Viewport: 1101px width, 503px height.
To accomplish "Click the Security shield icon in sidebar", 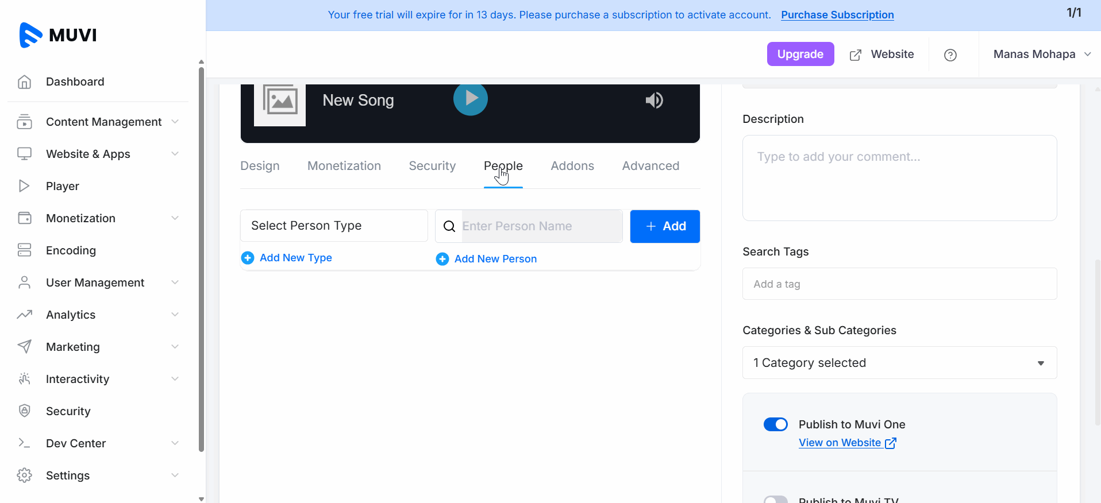I will 24,411.
